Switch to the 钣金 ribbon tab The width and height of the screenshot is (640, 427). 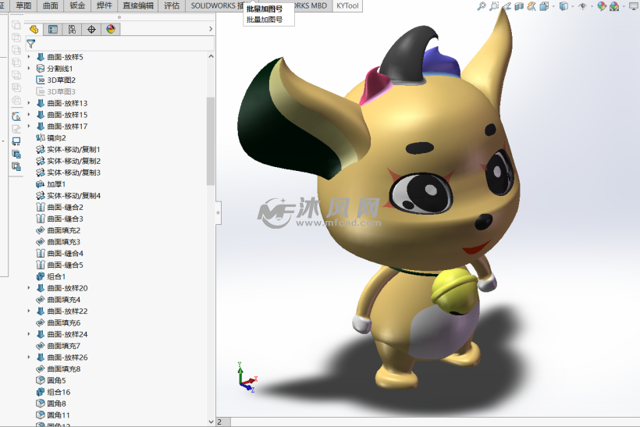(77, 5)
